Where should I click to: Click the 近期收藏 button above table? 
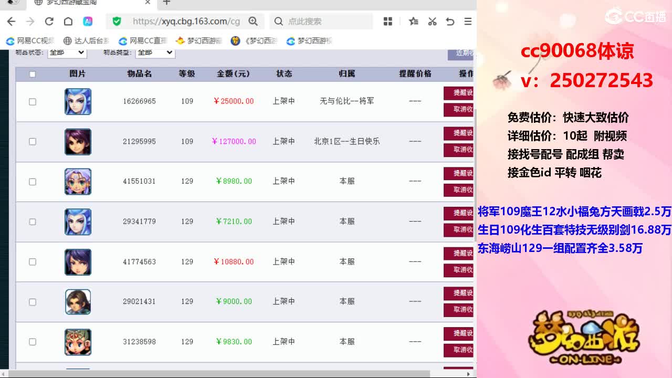coord(461,54)
